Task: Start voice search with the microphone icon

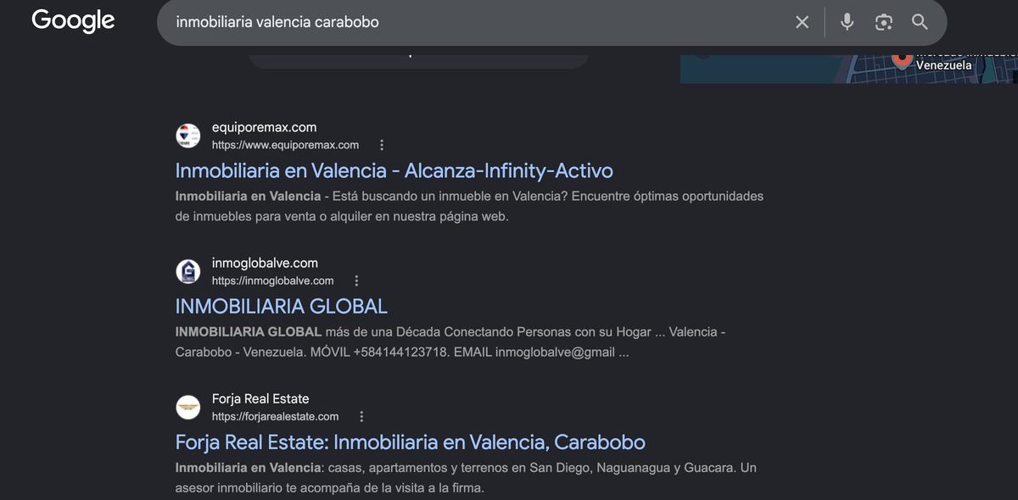Action: (847, 22)
